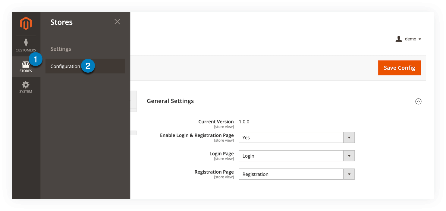This screenshot has width=446, height=211.
Task: Open Enable Login & Registration Page dropdown
Action: point(297,137)
